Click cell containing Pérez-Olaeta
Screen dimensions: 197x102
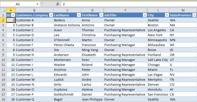click(x=67, y=45)
